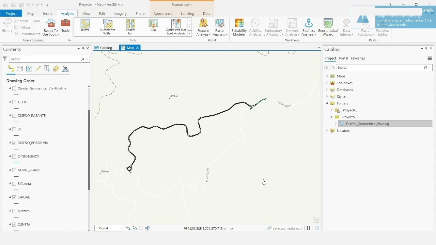List by Selection in Contents
The height and width of the screenshot is (245, 436).
[x=29, y=69]
